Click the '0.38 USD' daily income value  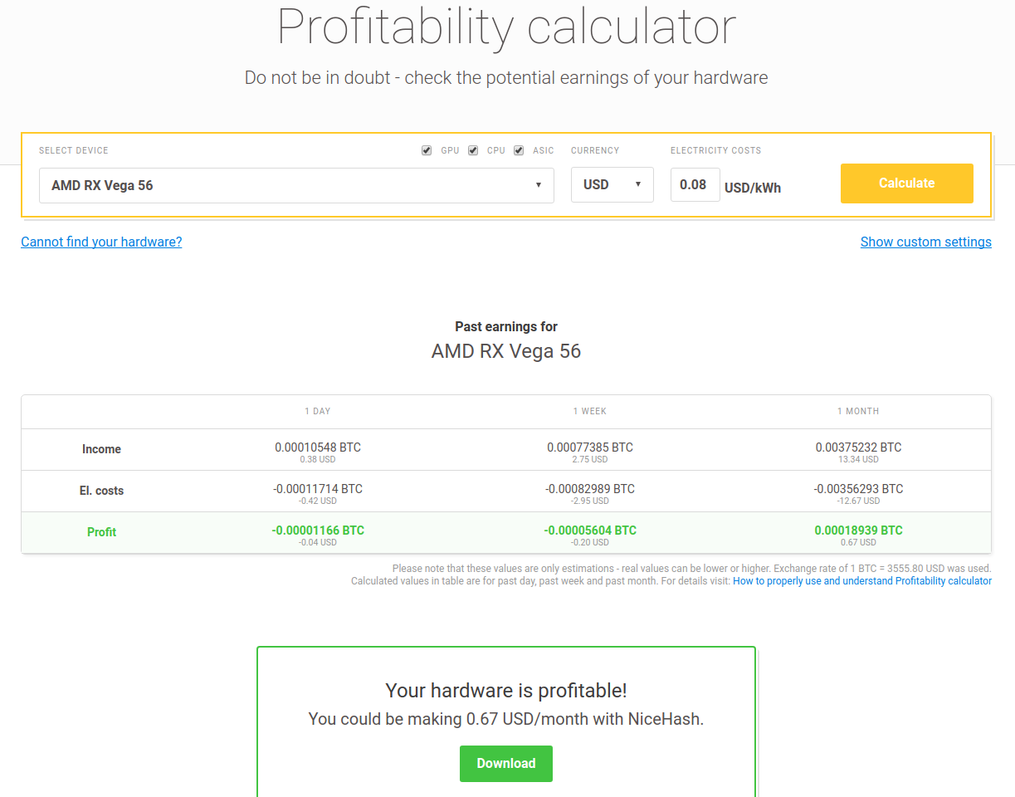(x=318, y=459)
